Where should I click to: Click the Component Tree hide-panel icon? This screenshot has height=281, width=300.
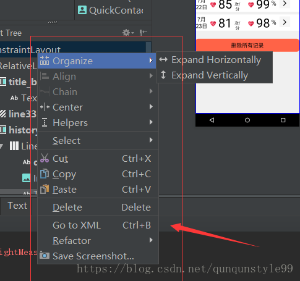[144, 33]
